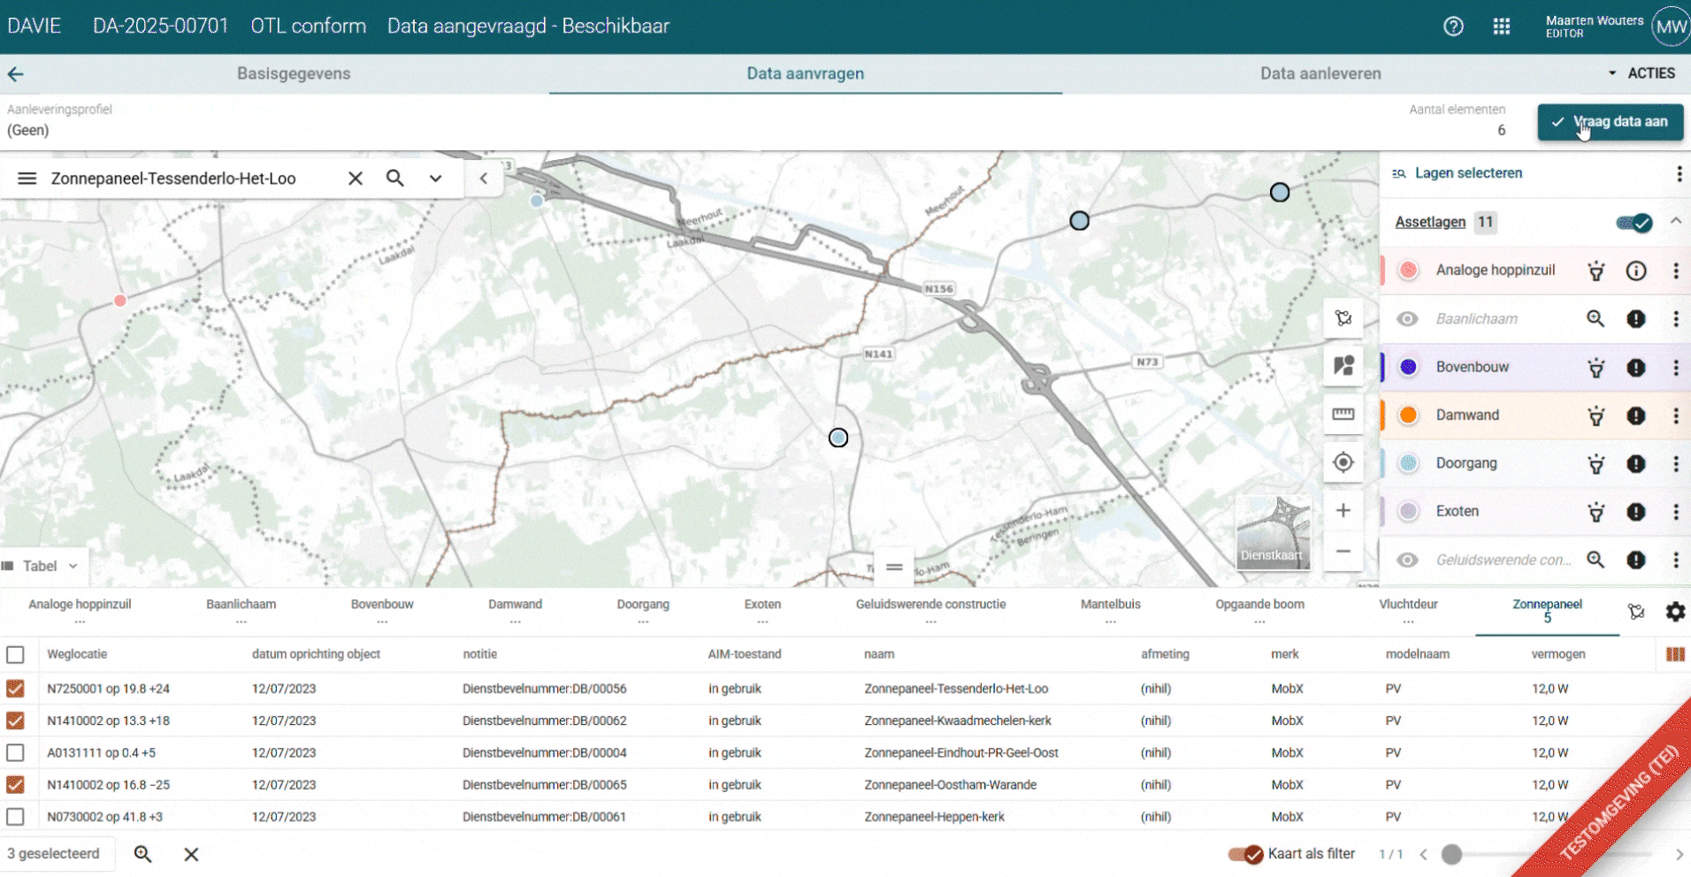Open Lagen selecteren options menu
The height and width of the screenshot is (877, 1691).
(1679, 174)
